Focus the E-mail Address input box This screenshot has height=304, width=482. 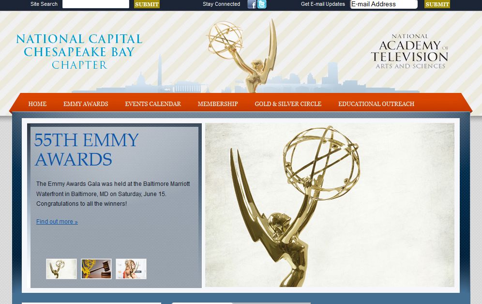pos(384,4)
